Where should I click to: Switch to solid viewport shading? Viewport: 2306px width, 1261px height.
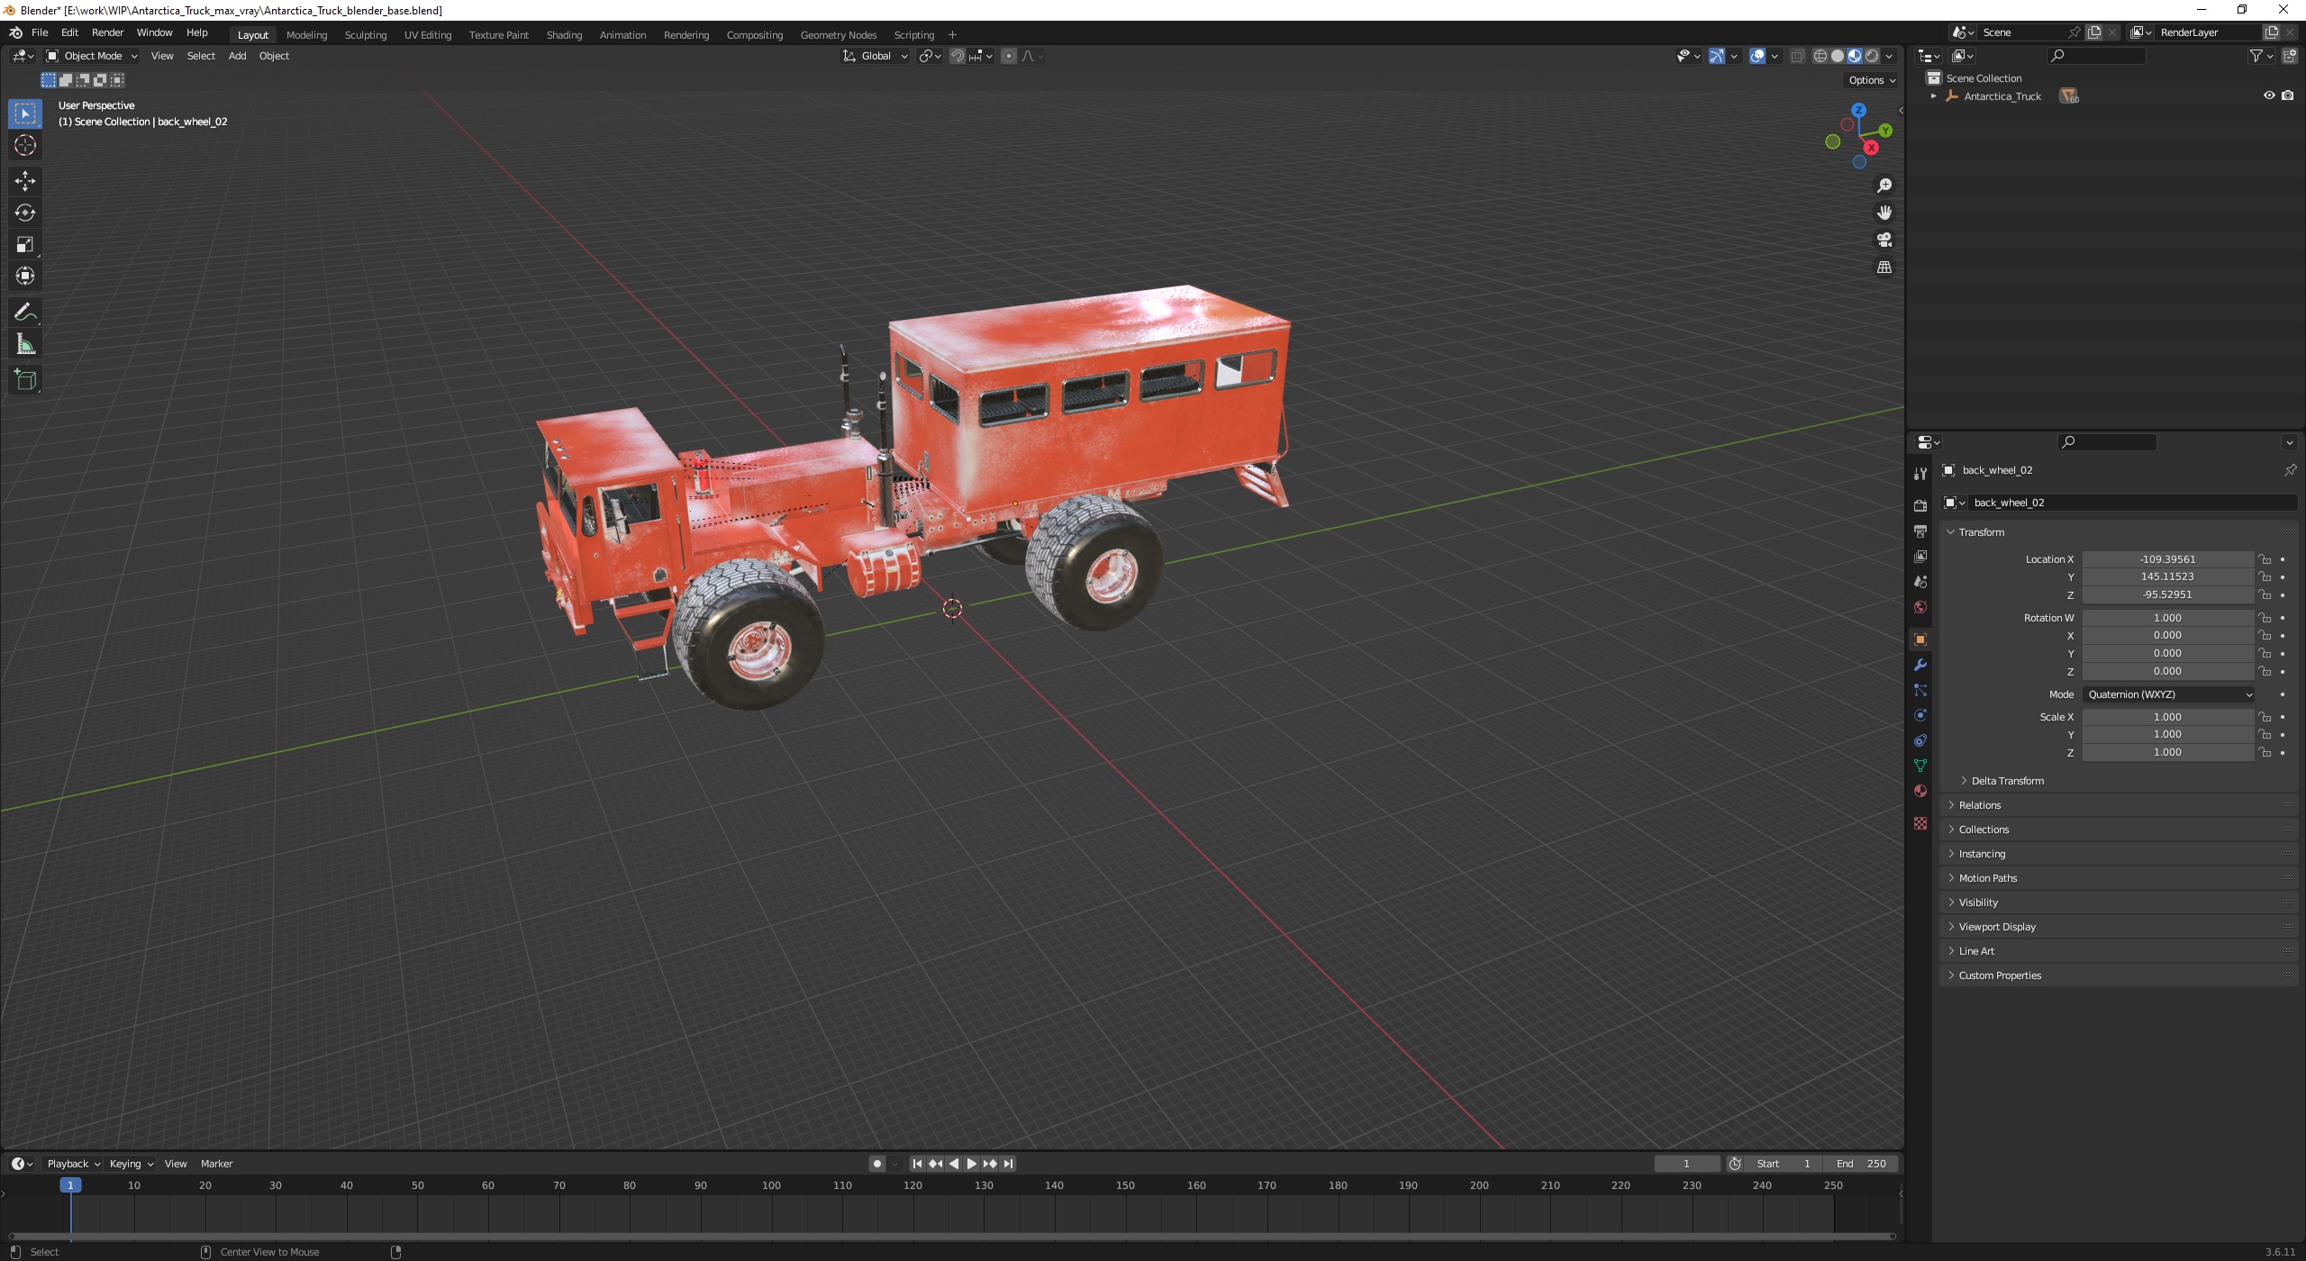click(x=1838, y=56)
